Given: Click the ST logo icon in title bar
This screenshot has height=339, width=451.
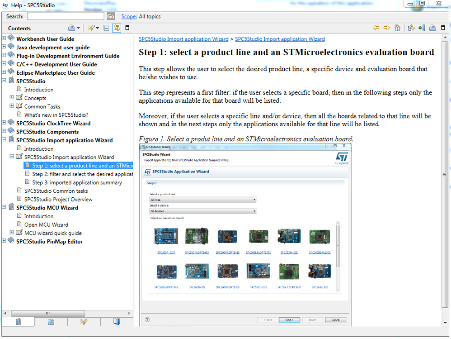Looking at the screenshot, I should click(5, 5).
